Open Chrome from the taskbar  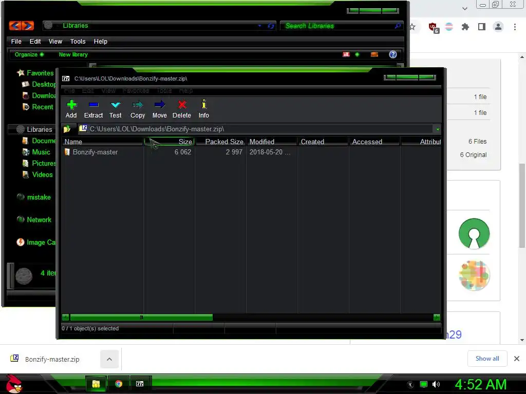[x=119, y=384]
